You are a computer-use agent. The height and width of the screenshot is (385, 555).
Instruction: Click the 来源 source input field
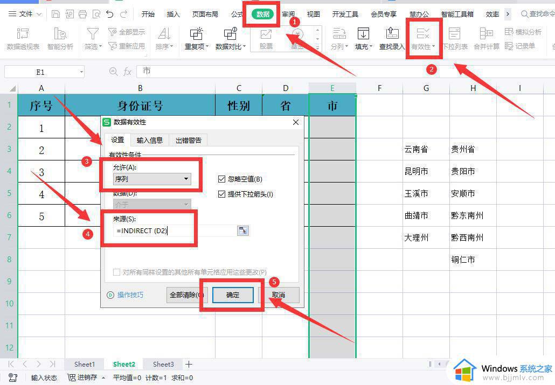pyautogui.click(x=175, y=230)
